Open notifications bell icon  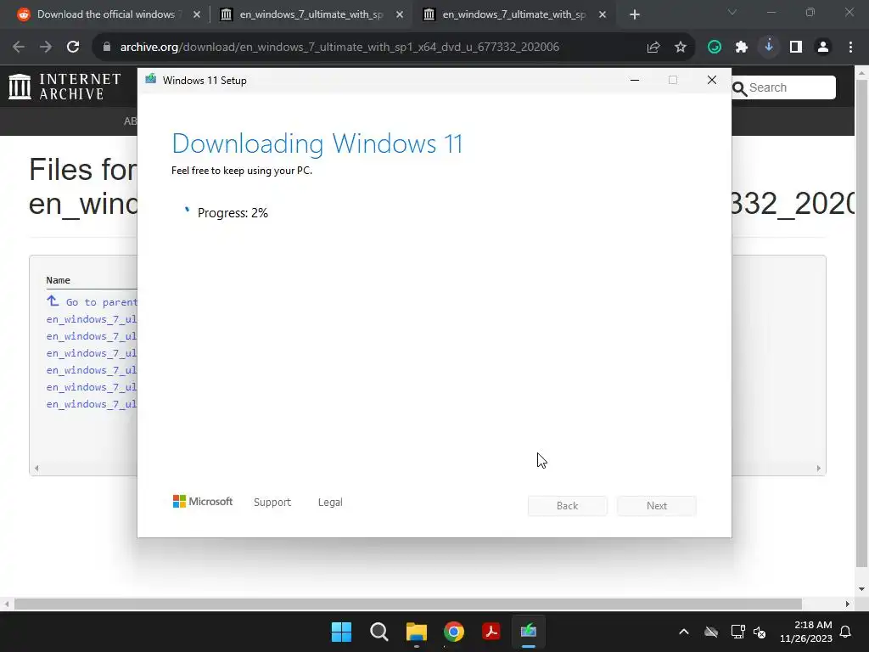846,632
